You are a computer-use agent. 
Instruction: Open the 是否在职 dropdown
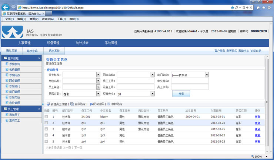pyautogui.click(x=98, y=94)
